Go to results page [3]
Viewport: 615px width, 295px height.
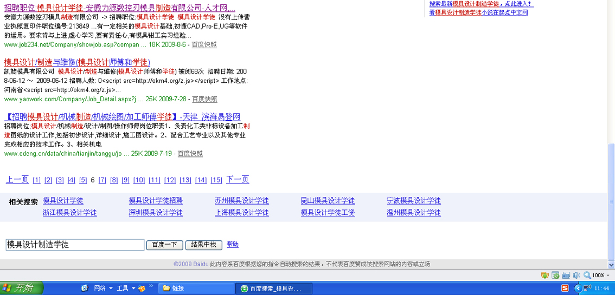click(60, 180)
